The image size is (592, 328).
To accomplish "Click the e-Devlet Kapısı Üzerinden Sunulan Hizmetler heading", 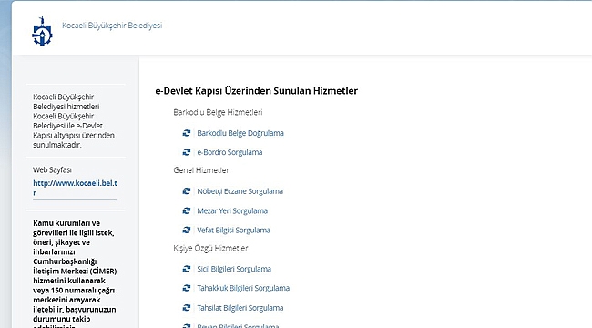I will click(x=256, y=91).
